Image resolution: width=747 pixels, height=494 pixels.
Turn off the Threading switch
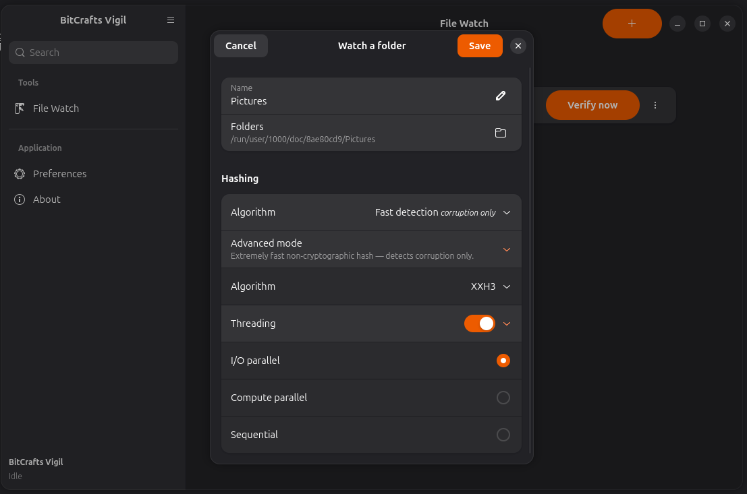[480, 323]
